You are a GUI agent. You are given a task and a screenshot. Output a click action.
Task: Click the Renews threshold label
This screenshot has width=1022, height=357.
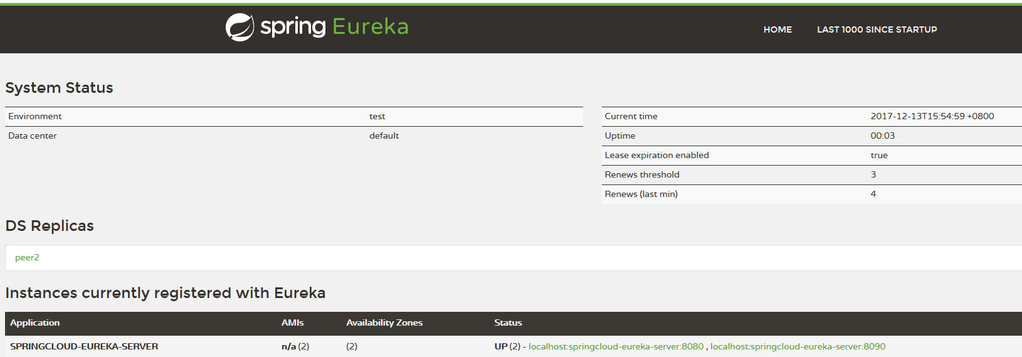pyautogui.click(x=642, y=174)
